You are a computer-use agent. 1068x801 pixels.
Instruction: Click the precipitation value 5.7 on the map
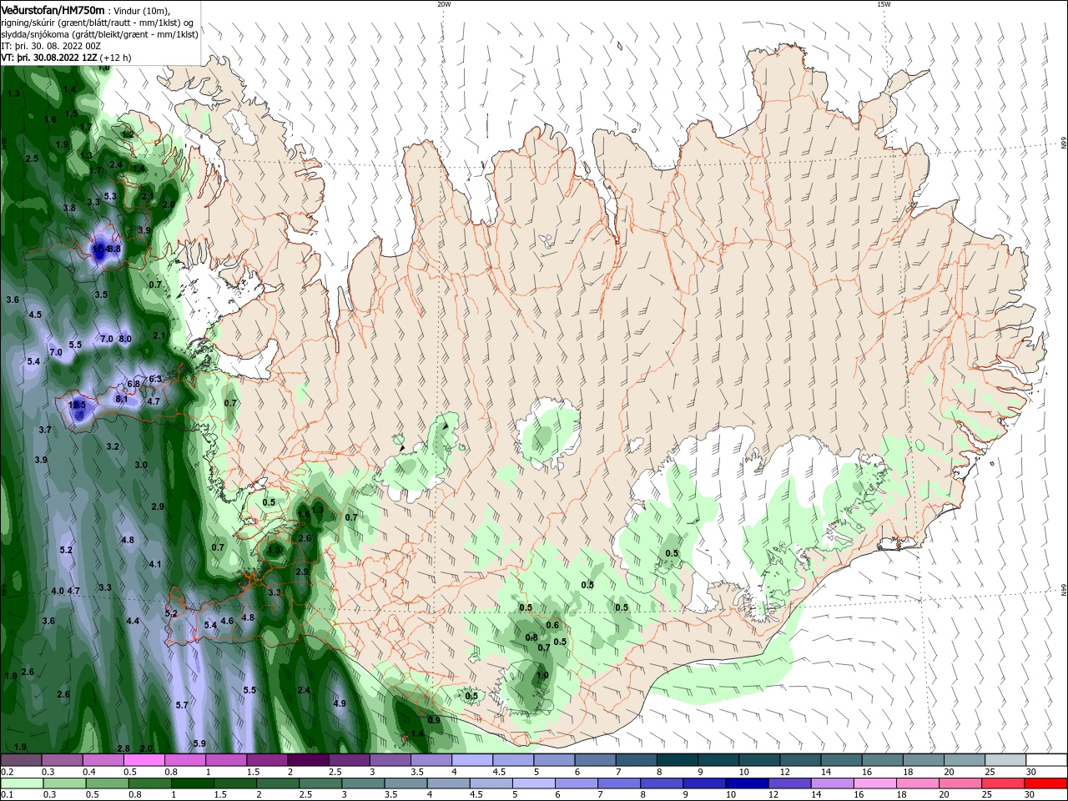[x=182, y=705]
